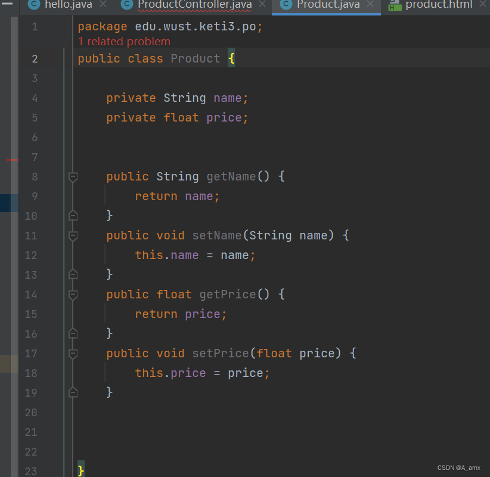Click the highlighted opening brace on line 2
This screenshot has height=477, width=490.
[231, 58]
